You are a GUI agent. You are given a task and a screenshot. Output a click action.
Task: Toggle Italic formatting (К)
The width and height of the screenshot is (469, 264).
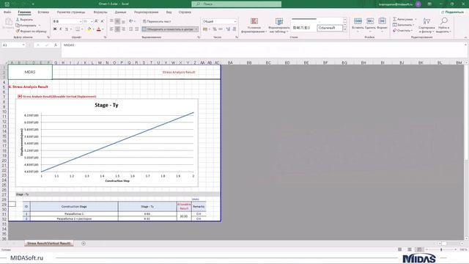[x=61, y=29]
